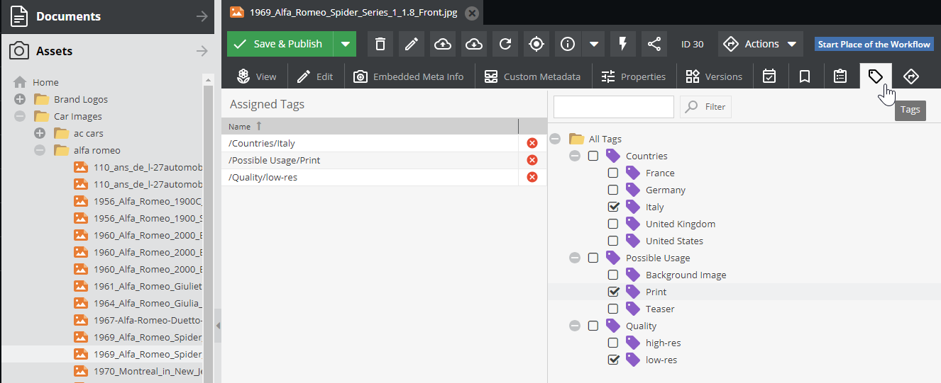
Task: Click the Filter button
Action: point(705,107)
